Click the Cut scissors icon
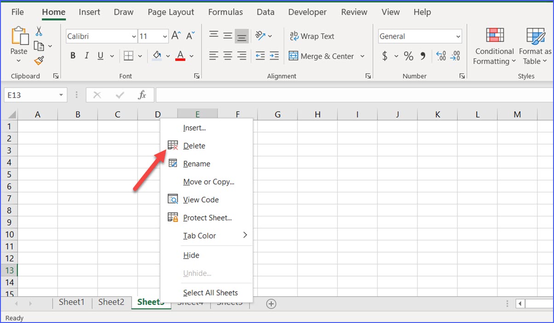The height and width of the screenshot is (323, 554). click(39, 31)
